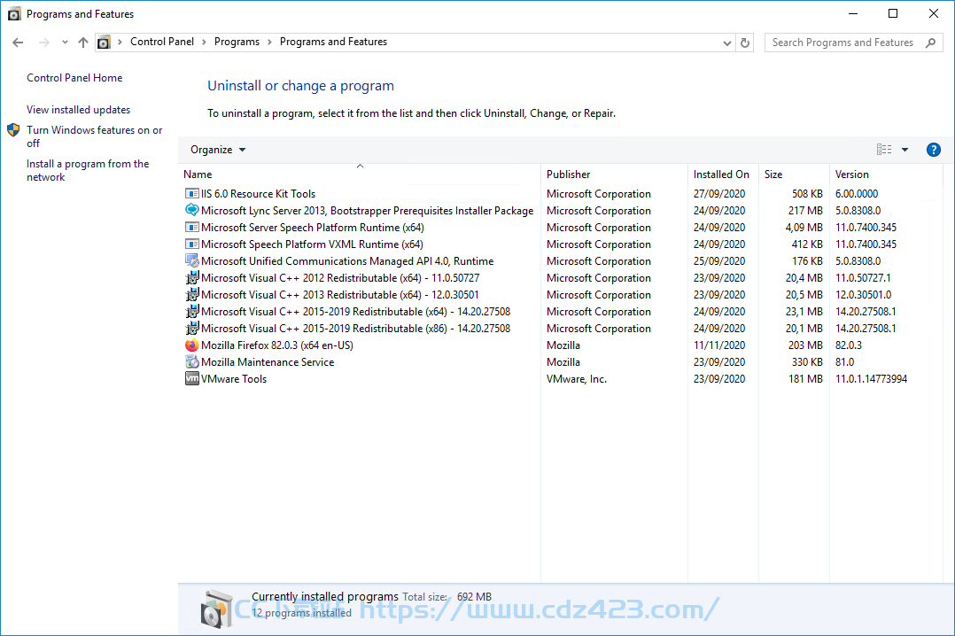Expand the chevron after Programs in breadcrumb
The image size is (955, 636).
pos(269,42)
